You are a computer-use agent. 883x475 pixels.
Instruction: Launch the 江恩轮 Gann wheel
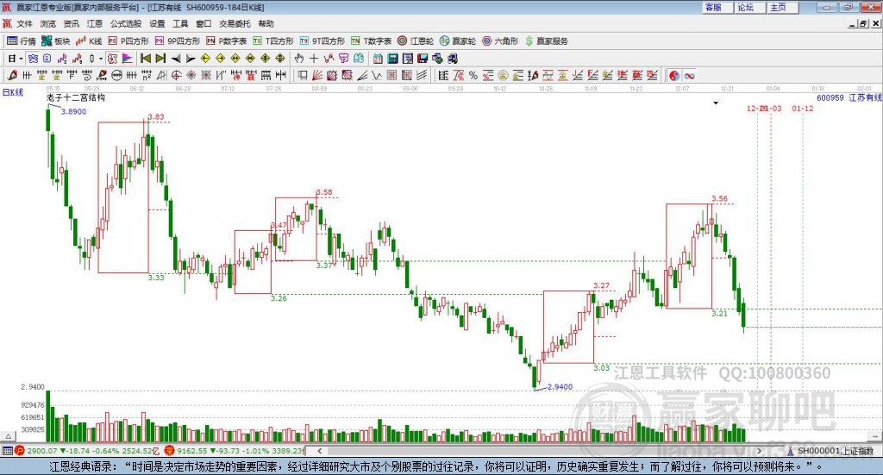[x=416, y=41]
